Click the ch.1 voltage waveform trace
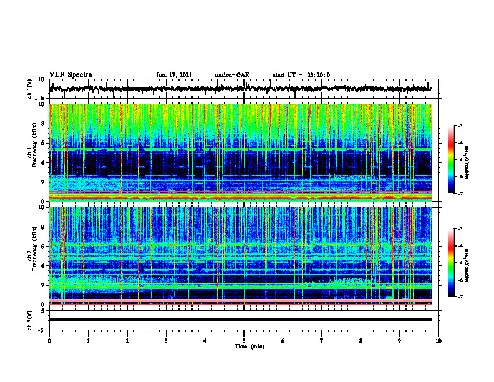 (x=240, y=89)
